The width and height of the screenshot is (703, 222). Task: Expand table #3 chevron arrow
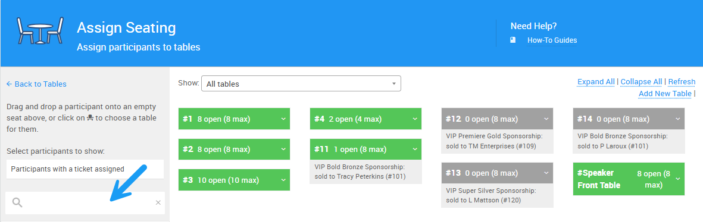283,180
